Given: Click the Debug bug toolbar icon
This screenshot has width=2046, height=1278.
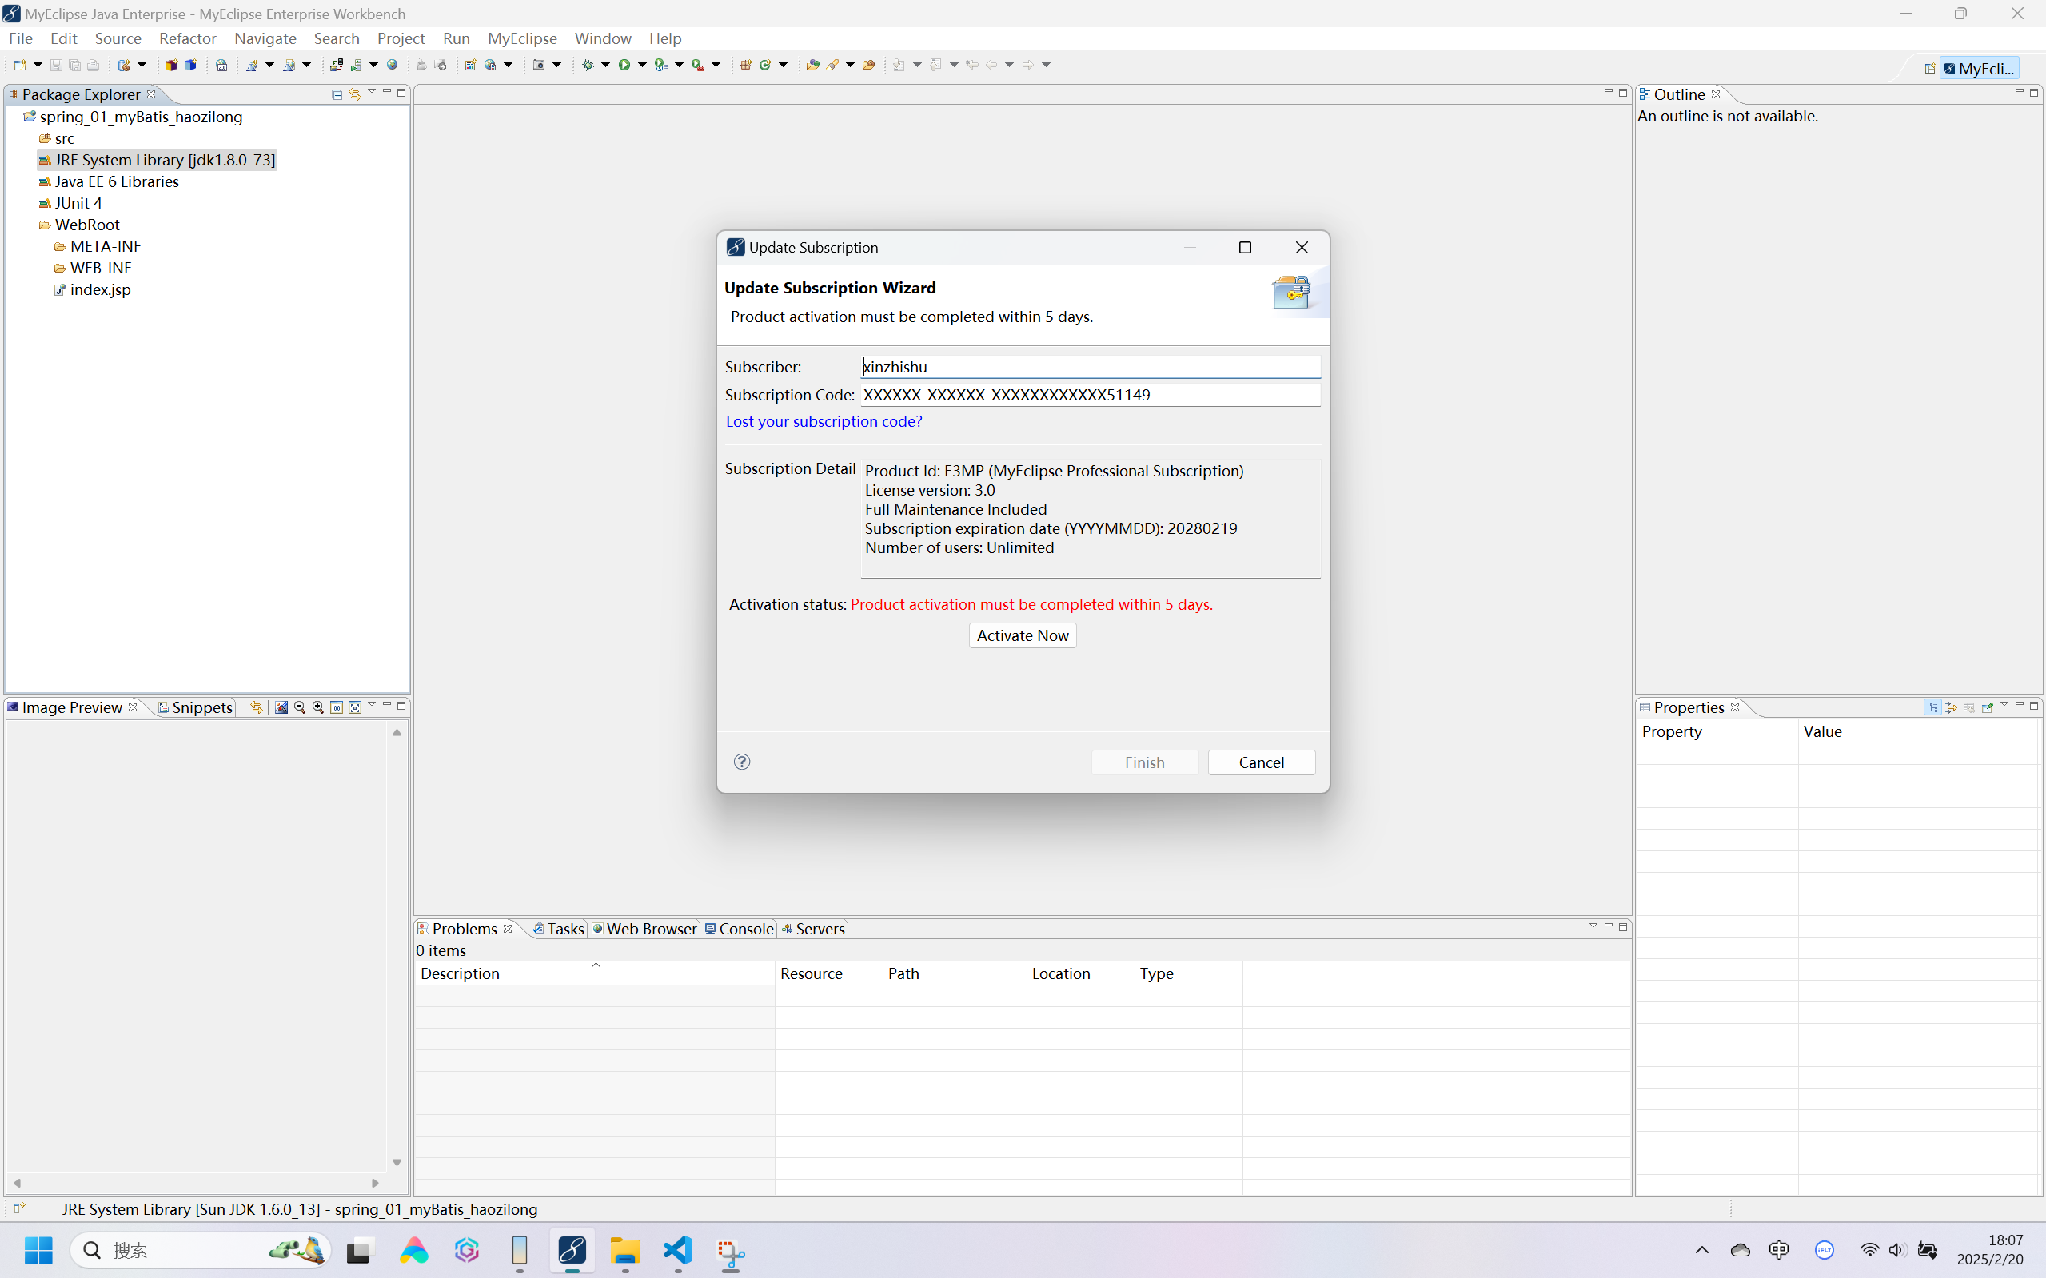Looking at the screenshot, I should click(588, 65).
